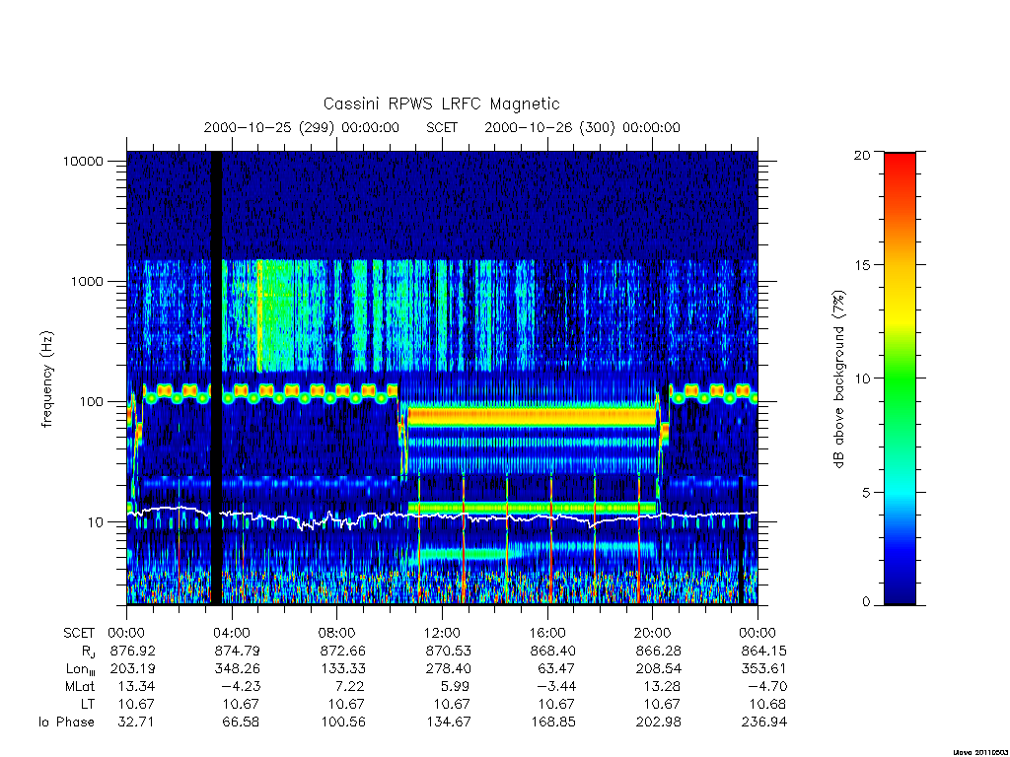Click the 16:00 SCET time tick label
Viewport: 1010px width, 757px height.
pyautogui.click(x=547, y=633)
